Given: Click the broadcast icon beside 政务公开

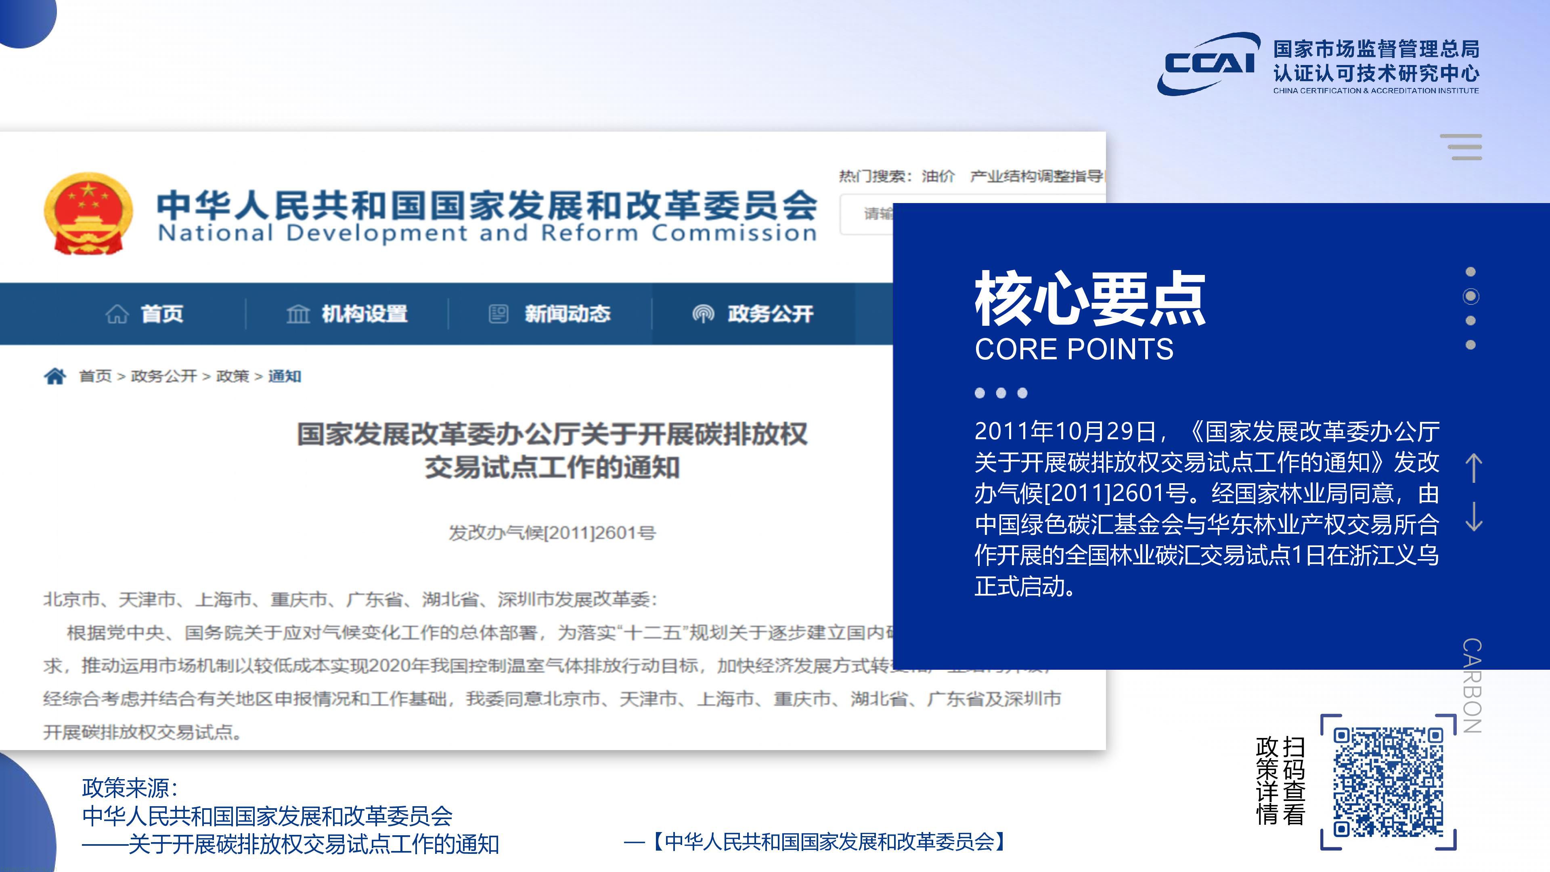Looking at the screenshot, I should tap(703, 314).
